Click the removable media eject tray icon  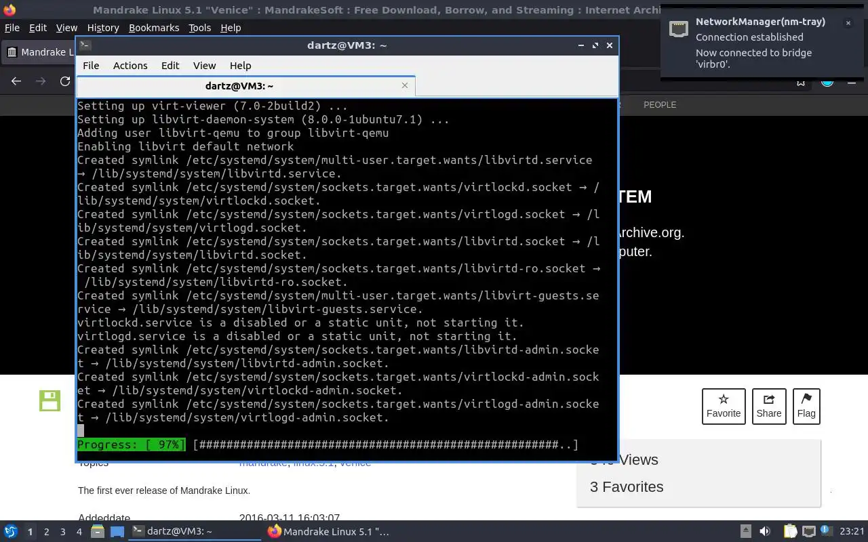[x=745, y=532]
